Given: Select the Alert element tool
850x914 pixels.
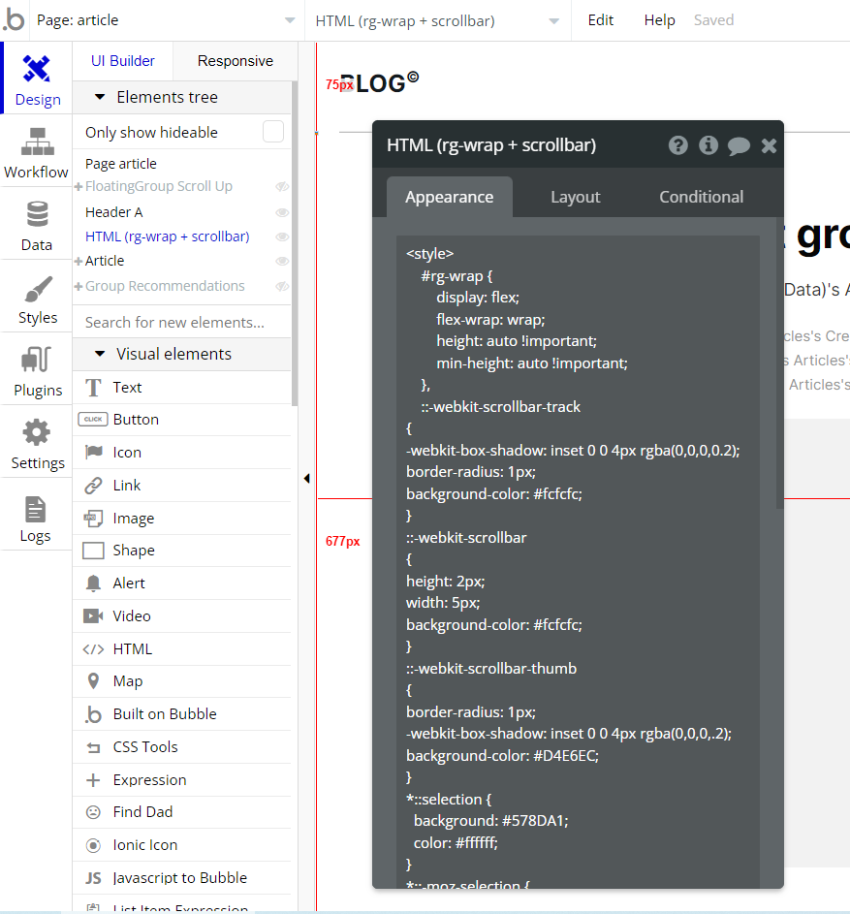Looking at the screenshot, I should 182,583.
